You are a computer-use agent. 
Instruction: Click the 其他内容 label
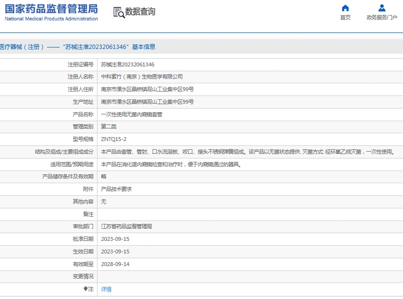coord(83,202)
